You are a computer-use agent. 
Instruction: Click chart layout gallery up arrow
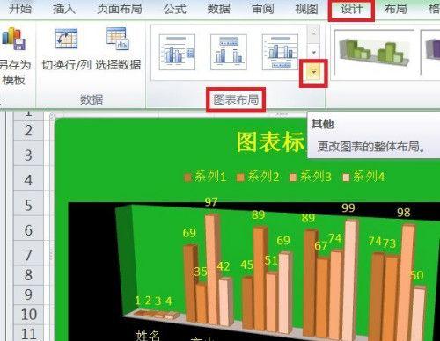[313, 34]
